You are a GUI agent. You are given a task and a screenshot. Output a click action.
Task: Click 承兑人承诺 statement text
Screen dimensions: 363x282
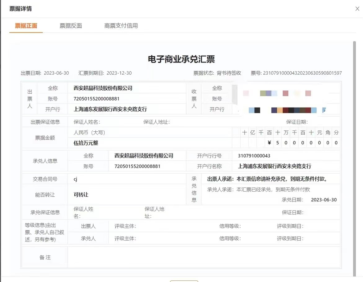click(259, 190)
